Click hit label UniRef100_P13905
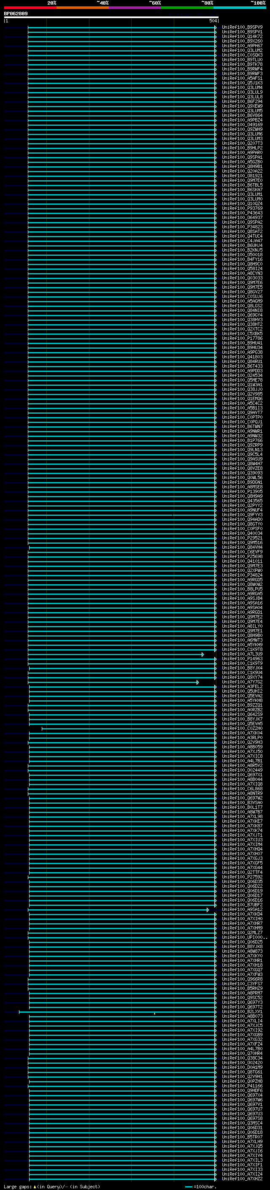The height and width of the screenshot is (1190, 270). click(x=242, y=491)
